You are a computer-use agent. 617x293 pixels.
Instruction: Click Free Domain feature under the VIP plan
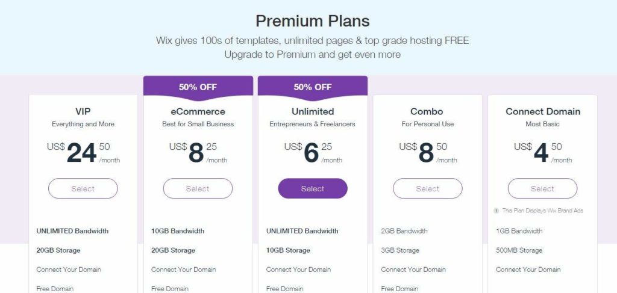point(55,289)
